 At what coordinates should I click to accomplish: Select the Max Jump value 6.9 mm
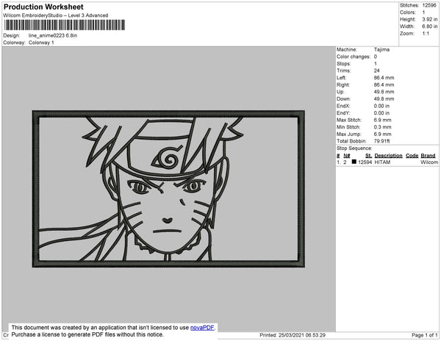pyautogui.click(x=382, y=134)
